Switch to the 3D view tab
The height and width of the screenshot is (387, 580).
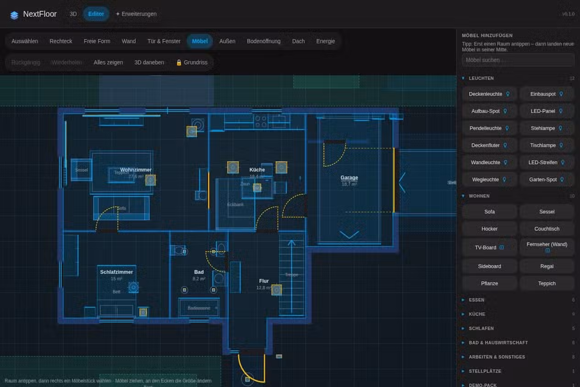pyautogui.click(x=73, y=14)
